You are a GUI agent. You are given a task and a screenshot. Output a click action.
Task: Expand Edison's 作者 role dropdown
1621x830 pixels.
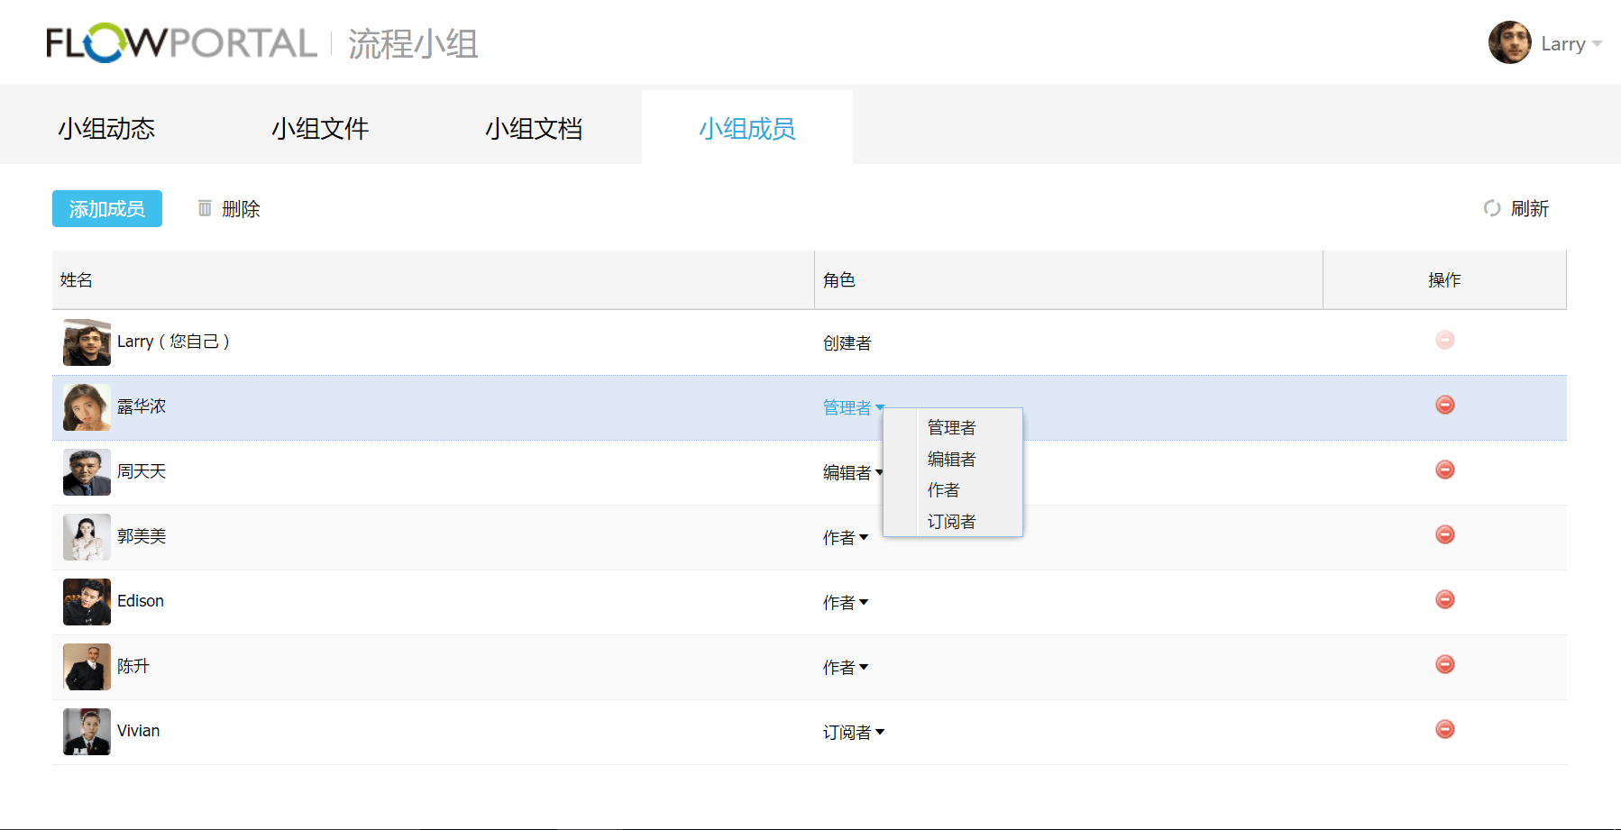[845, 602]
